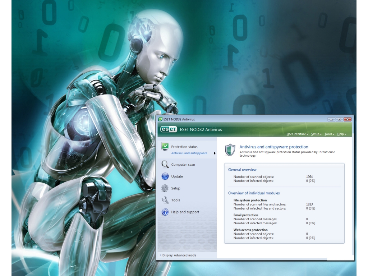Click ESET NOD32 Antivirus header title
This screenshot has height=276, width=368.
pyautogui.click(x=201, y=129)
